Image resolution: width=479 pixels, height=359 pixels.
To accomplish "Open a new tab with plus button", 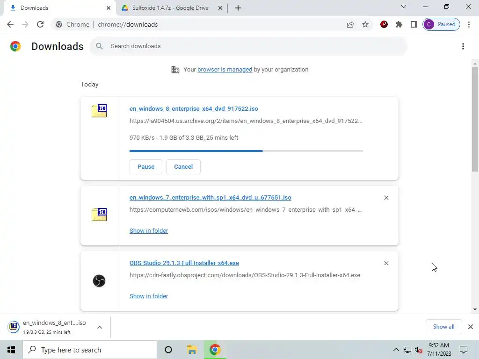I will coord(238,8).
